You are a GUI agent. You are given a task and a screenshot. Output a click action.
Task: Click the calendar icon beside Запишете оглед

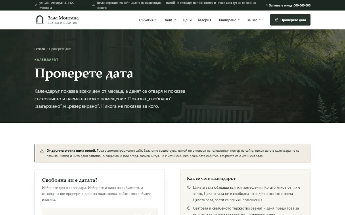[x=267, y=5]
